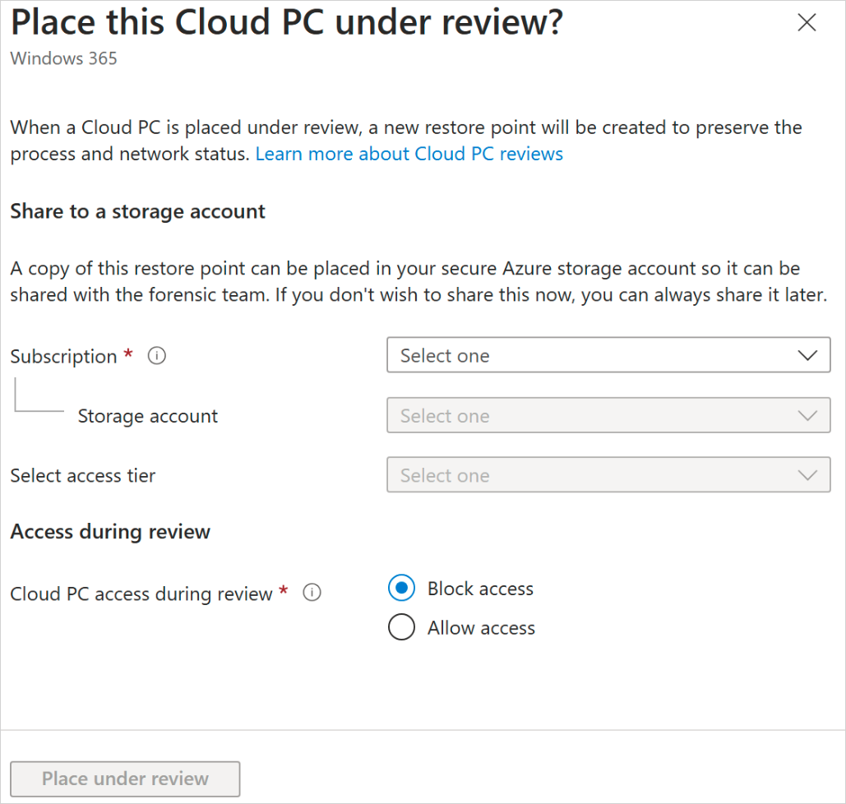
Task: Click the Place under review button
Action: coord(125,779)
